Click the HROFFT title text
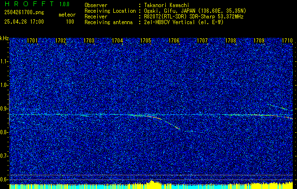Screen dimensions: 297x189 [x=29, y=4]
